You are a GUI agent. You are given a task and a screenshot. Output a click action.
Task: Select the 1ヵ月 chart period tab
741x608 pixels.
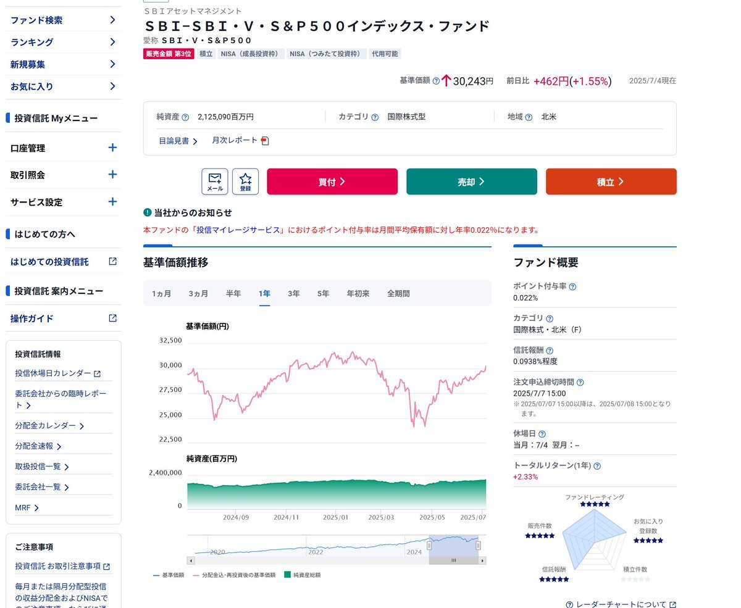point(162,294)
